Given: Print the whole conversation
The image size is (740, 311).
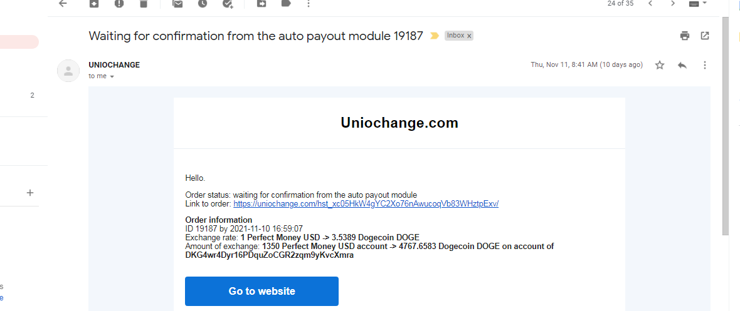Looking at the screenshot, I should (685, 35).
